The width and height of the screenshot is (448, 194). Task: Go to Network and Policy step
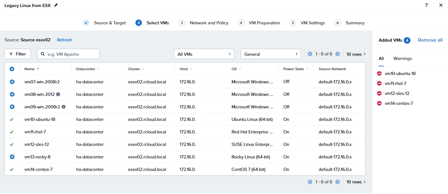pyautogui.click(x=209, y=23)
